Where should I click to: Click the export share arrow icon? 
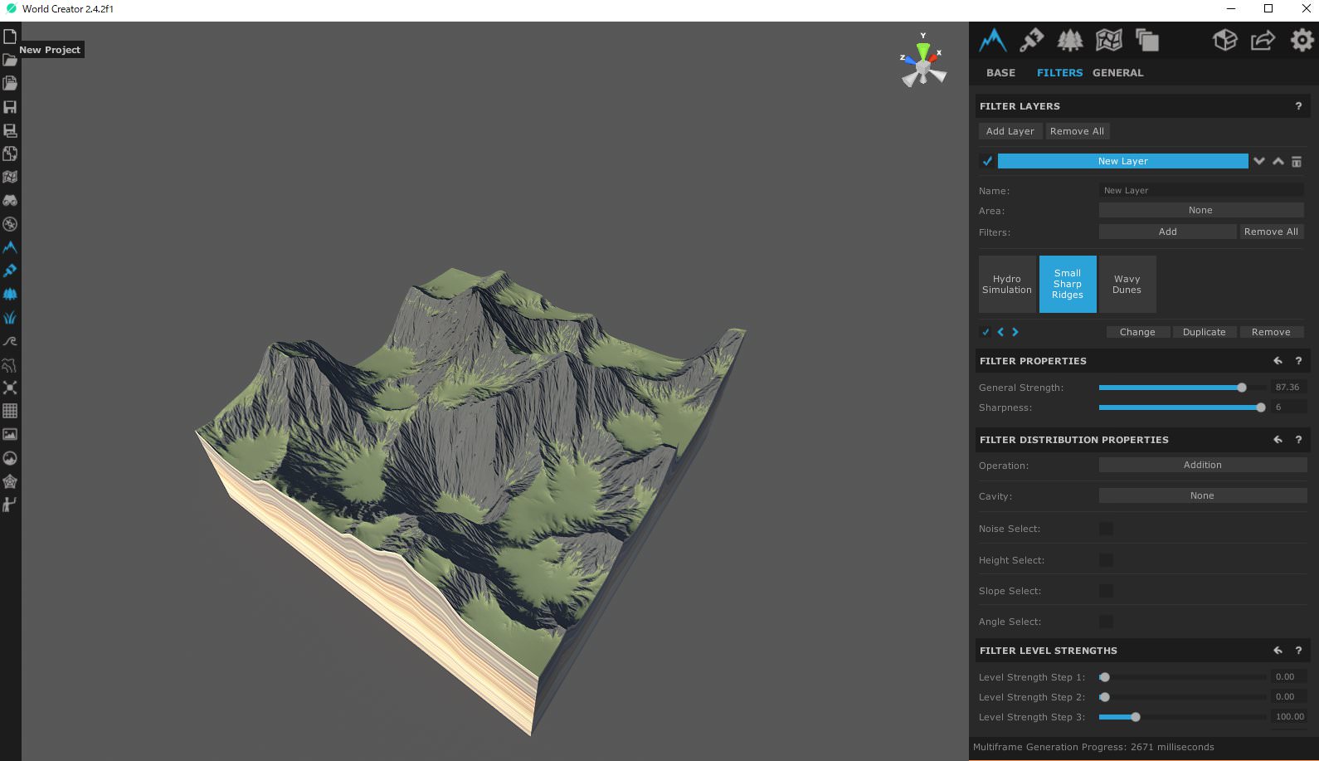1263,40
